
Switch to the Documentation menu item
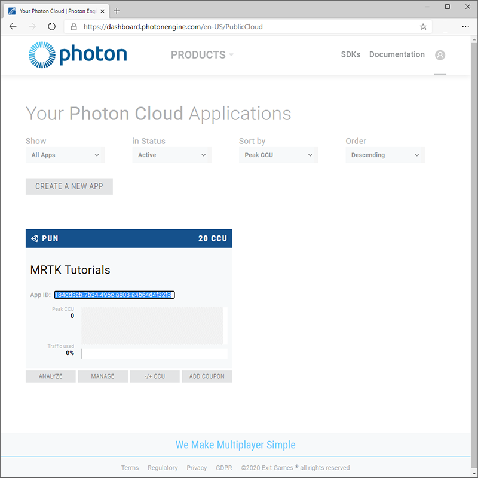397,54
